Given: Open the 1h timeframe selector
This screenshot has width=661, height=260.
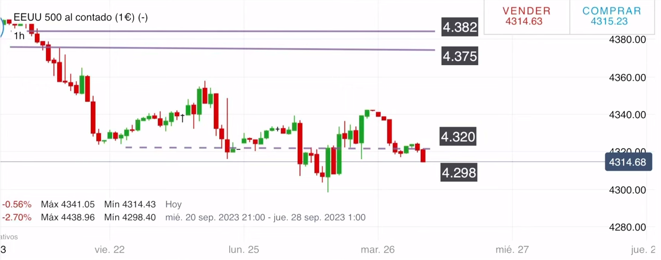Looking at the screenshot, I should click(x=19, y=36).
